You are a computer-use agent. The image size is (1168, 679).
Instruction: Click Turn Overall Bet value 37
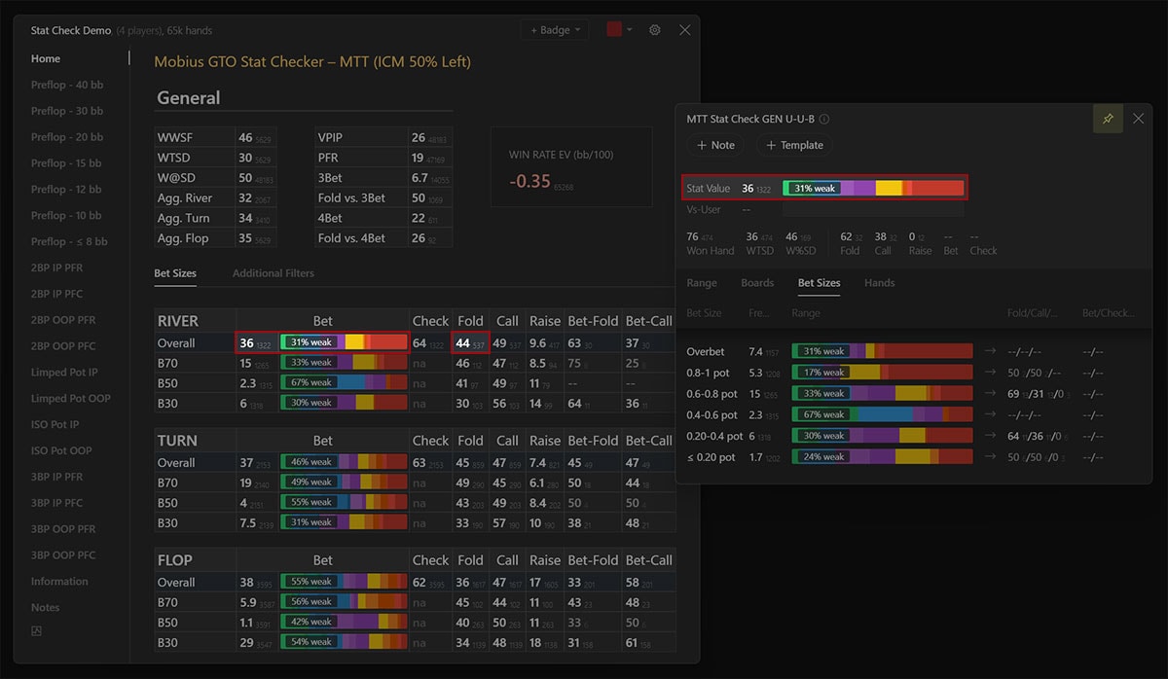pos(247,463)
